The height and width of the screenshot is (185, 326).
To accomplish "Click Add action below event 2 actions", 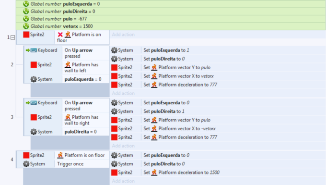I will (123, 93).
